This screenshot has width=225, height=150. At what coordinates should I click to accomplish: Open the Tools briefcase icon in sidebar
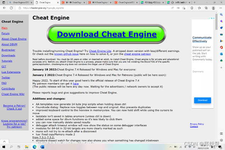(221, 34)
